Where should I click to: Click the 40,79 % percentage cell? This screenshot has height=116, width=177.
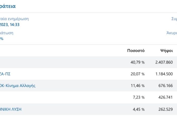[138, 62]
